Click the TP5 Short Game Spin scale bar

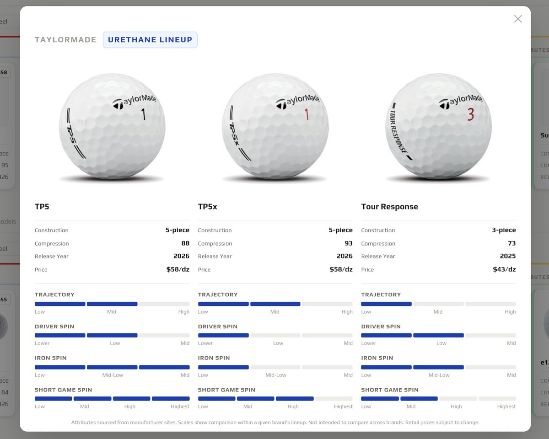coord(112,399)
